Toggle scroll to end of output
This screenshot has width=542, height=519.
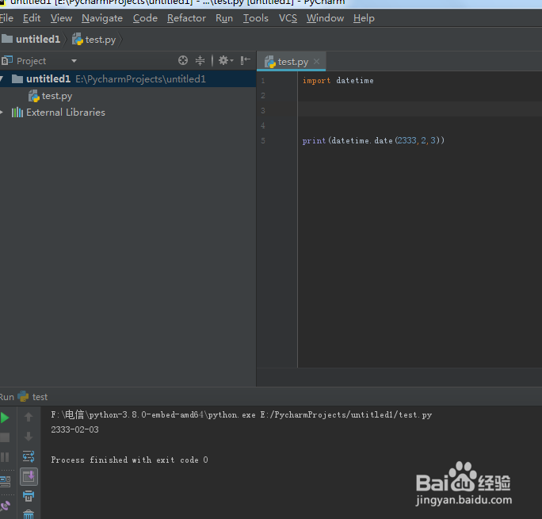point(29,477)
